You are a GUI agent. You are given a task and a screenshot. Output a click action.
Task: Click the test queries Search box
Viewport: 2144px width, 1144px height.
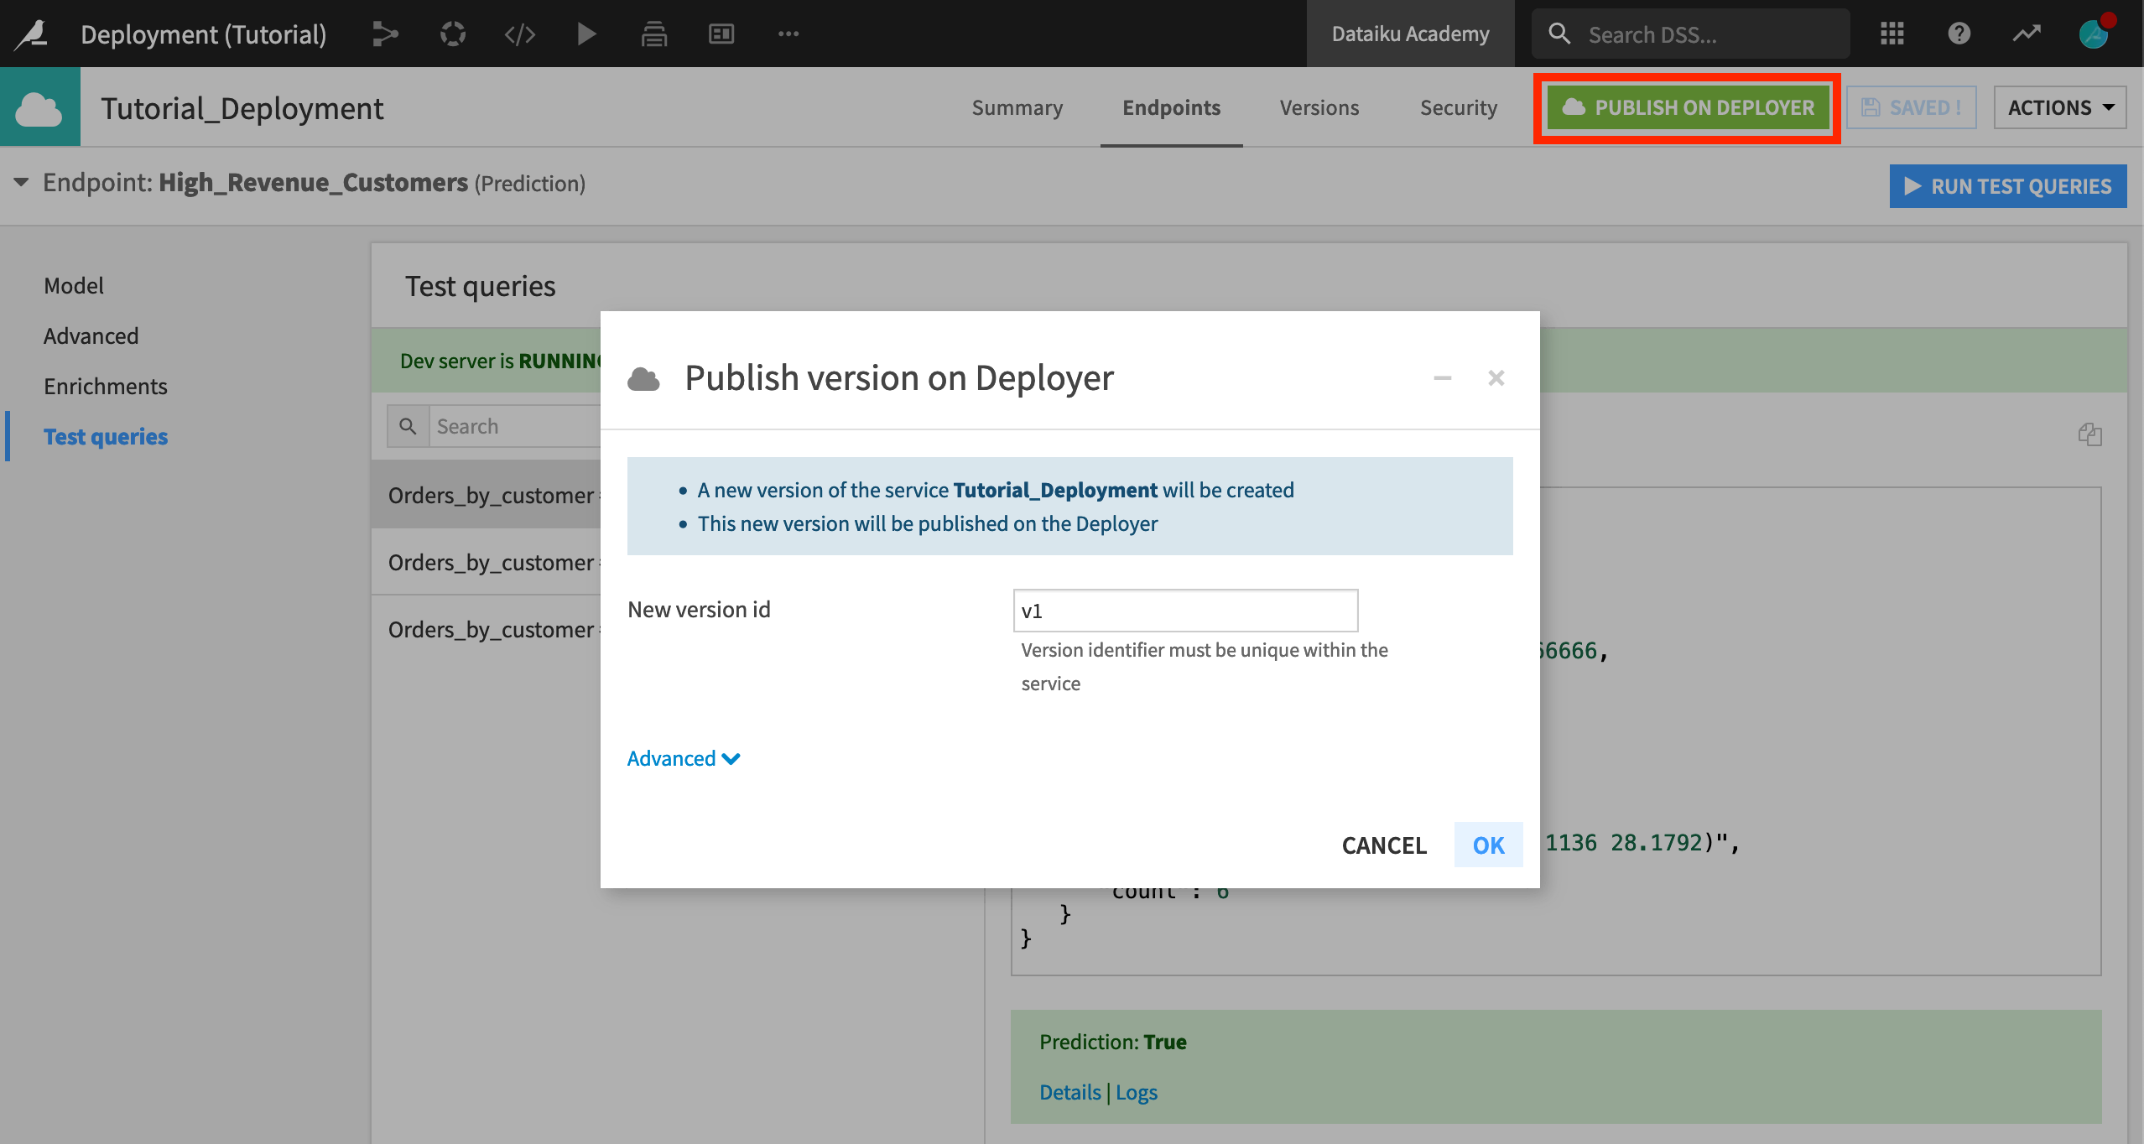[515, 426]
